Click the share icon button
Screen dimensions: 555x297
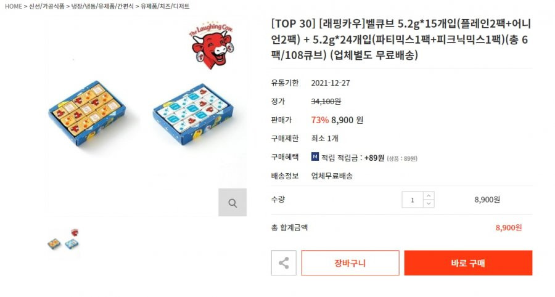(x=284, y=262)
